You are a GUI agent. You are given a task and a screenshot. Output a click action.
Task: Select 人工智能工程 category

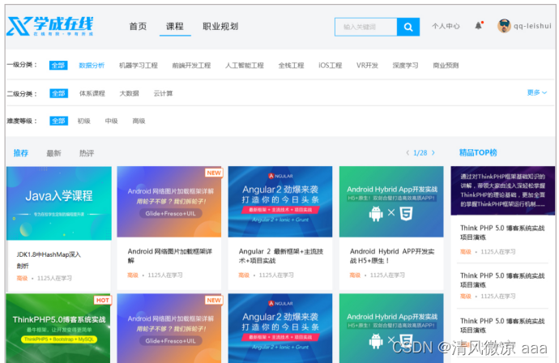point(245,66)
